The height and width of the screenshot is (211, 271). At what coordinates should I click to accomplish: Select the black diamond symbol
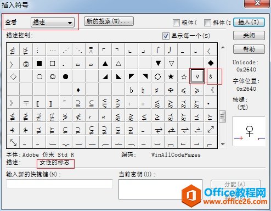click(211, 63)
